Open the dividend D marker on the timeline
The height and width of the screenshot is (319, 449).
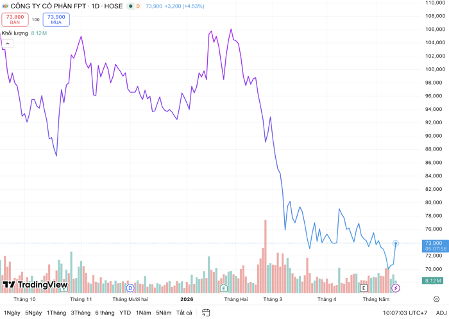[x=130, y=288]
